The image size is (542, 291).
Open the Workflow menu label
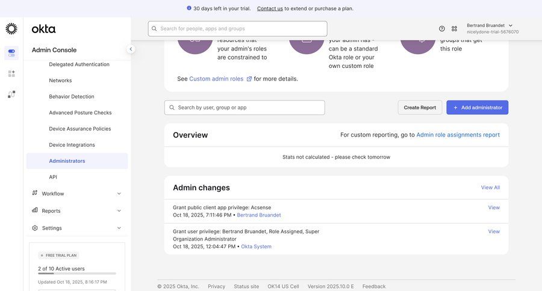(53, 194)
